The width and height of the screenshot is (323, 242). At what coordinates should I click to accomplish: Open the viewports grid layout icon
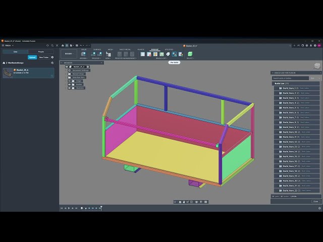pyautogui.click(x=206, y=202)
